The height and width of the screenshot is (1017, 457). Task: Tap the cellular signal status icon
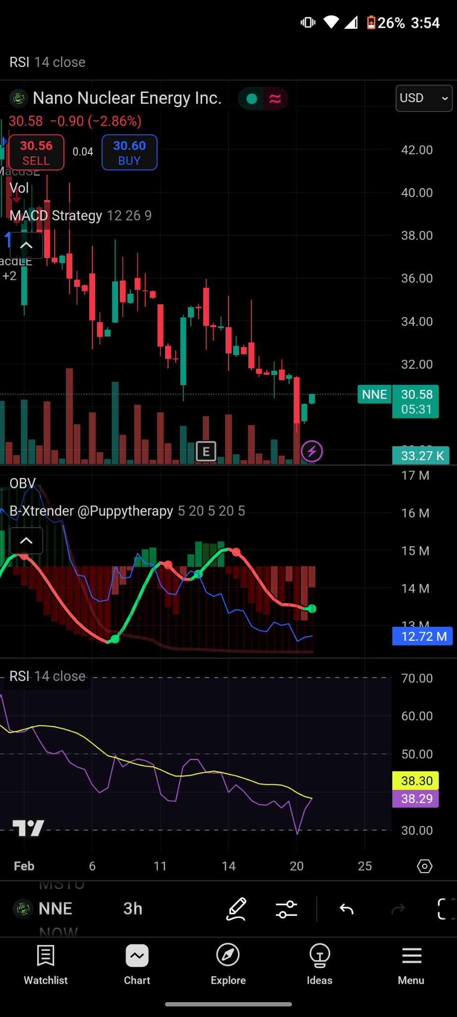[x=351, y=22]
